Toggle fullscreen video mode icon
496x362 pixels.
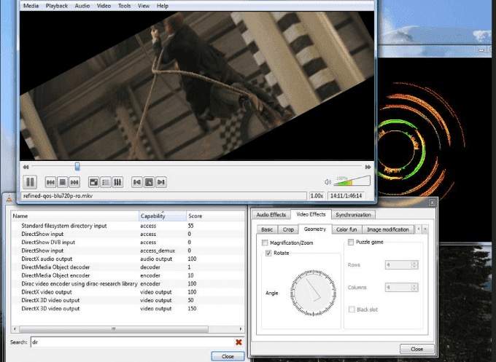coord(93,182)
